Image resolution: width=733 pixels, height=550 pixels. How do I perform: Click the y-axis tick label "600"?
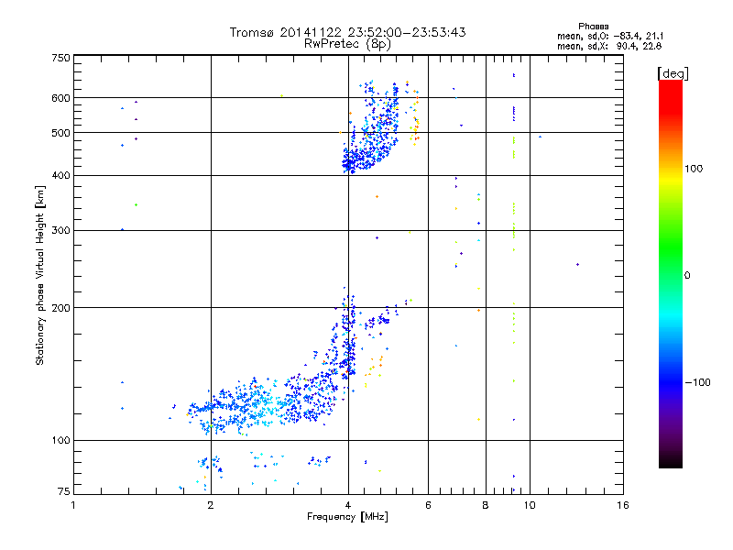[x=61, y=98]
